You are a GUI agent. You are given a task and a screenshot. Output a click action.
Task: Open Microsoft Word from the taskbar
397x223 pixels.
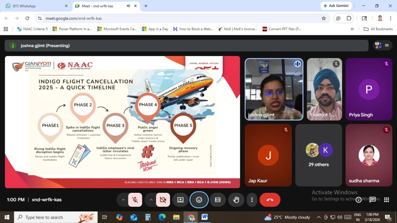click(x=204, y=217)
